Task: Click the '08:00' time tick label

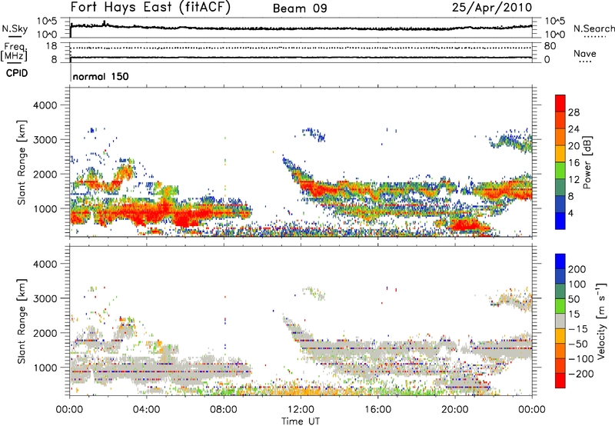Action: point(224,410)
